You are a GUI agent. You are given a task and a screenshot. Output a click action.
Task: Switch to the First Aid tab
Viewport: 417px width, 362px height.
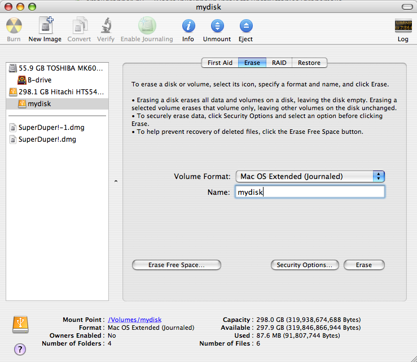click(x=220, y=63)
